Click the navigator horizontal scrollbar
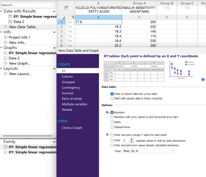Viewport: 206px width, 177px height. point(28,136)
